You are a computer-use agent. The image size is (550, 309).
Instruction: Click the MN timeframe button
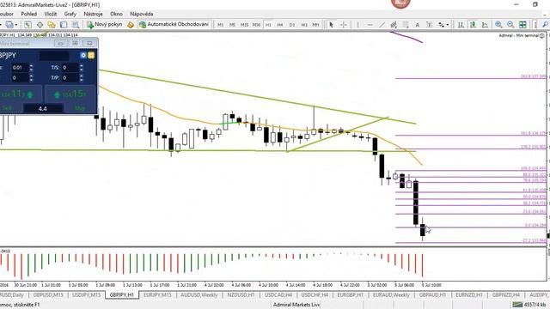[x=315, y=25]
